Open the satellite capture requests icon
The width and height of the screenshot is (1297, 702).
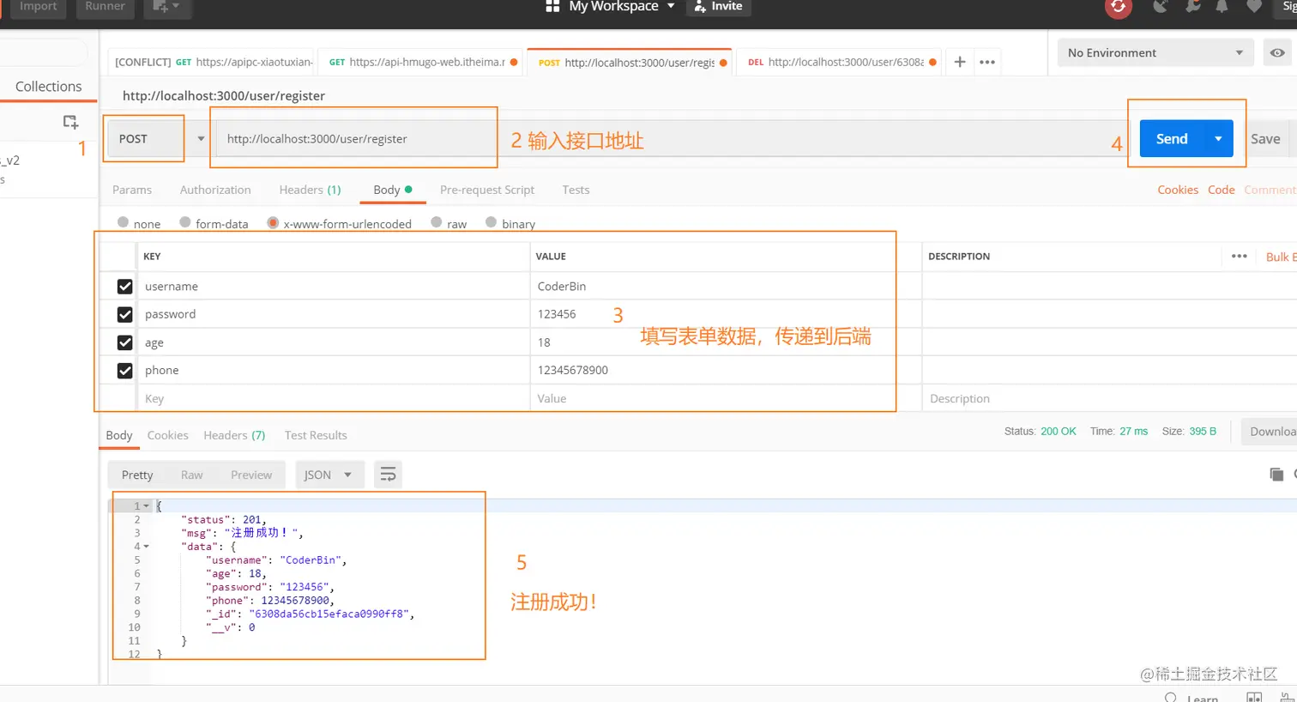[1161, 7]
